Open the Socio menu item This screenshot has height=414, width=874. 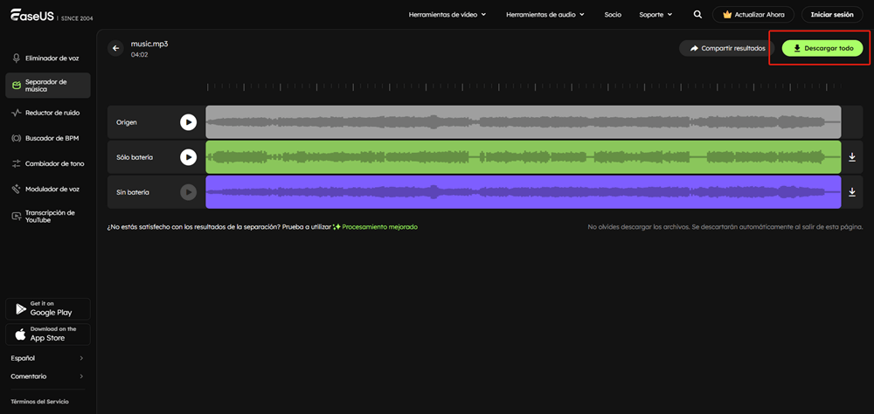613,15
